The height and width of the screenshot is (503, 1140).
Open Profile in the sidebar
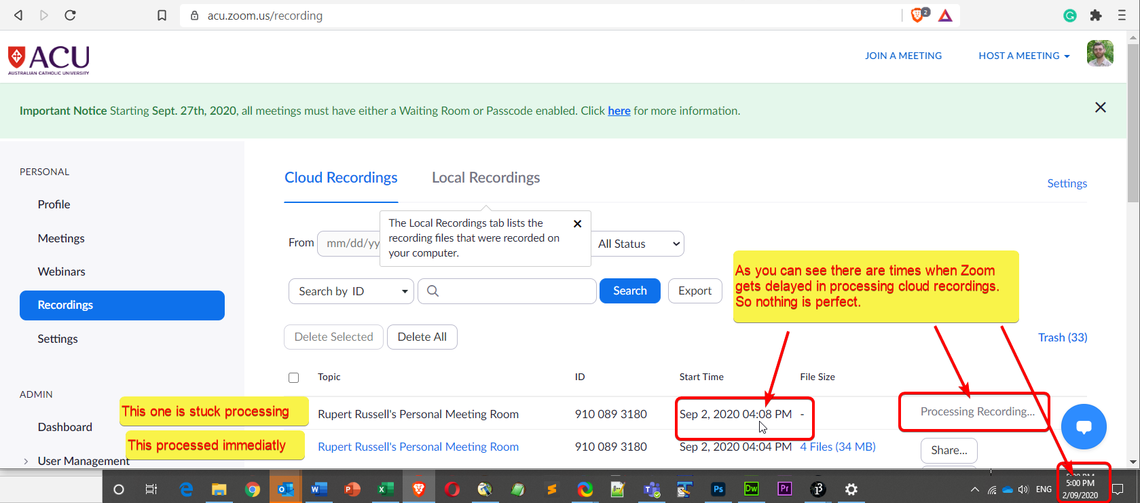pyautogui.click(x=54, y=204)
